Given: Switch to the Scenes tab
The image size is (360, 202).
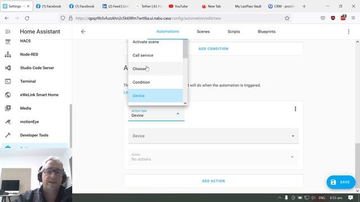Looking at the screenshot, I should click(x=203, y=31).
